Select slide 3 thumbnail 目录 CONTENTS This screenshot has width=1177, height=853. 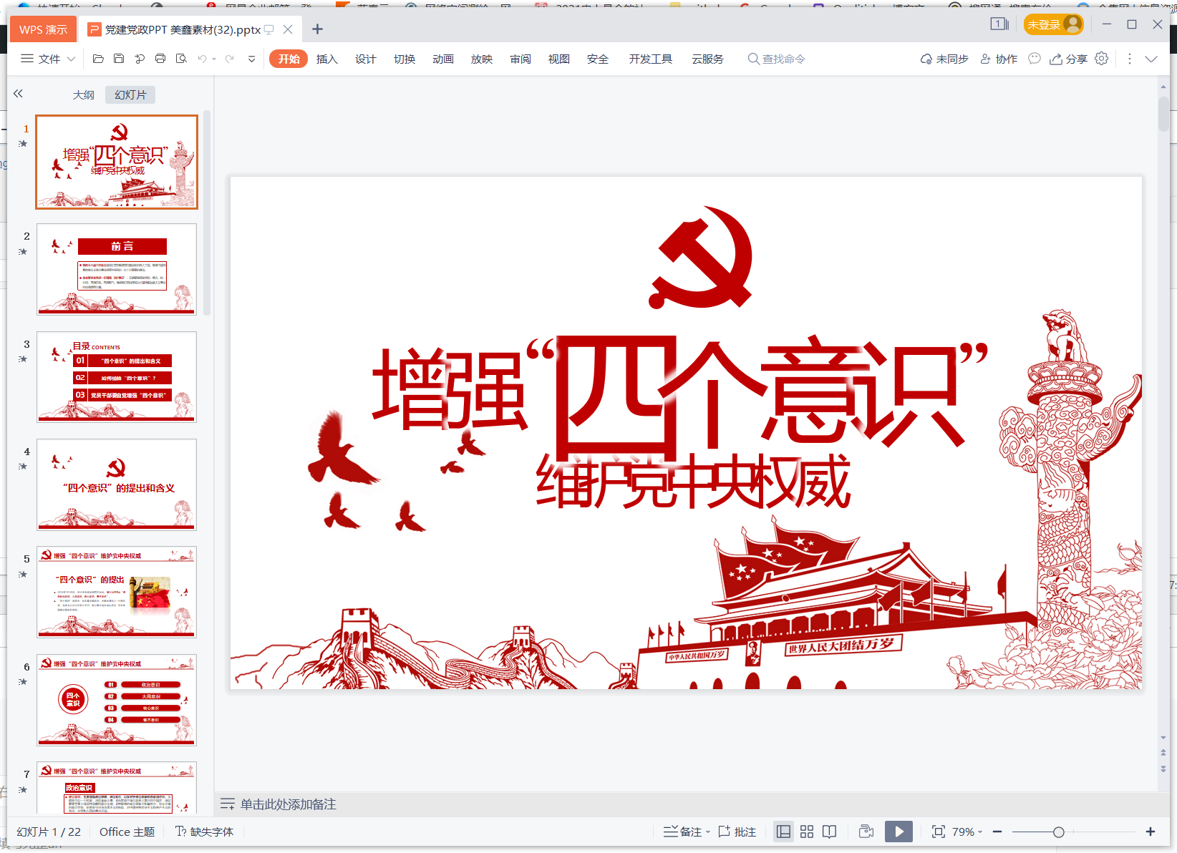117,377
